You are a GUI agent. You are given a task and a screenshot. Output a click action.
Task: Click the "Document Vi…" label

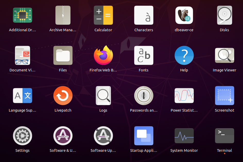coord(22,70)
